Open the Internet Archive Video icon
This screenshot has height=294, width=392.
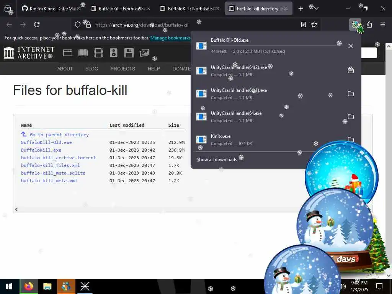tap(98, 53)
